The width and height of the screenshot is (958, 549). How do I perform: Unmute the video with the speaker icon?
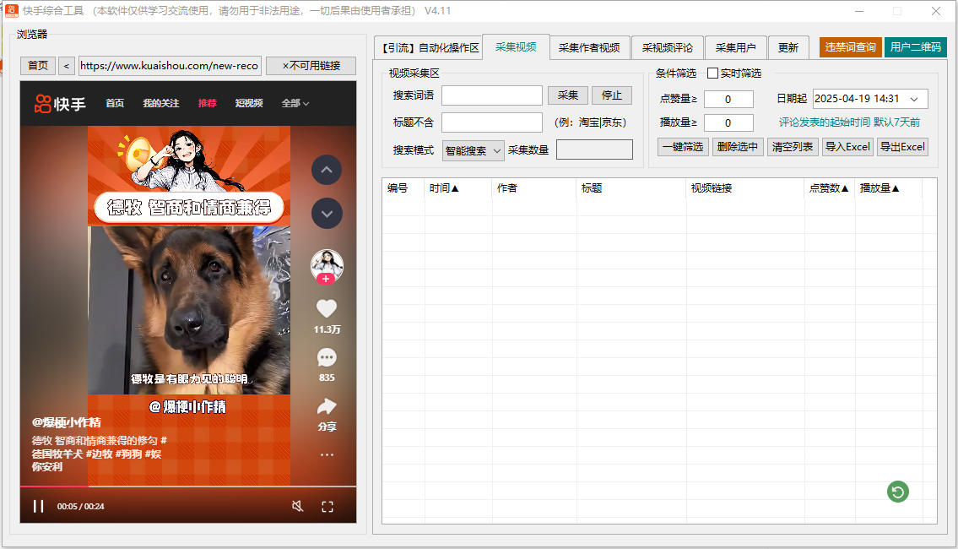coord(298,505)
